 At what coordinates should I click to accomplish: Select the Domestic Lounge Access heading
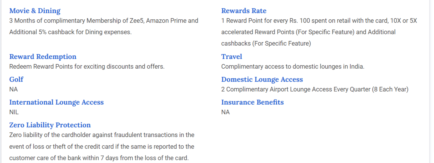point(262,79)
